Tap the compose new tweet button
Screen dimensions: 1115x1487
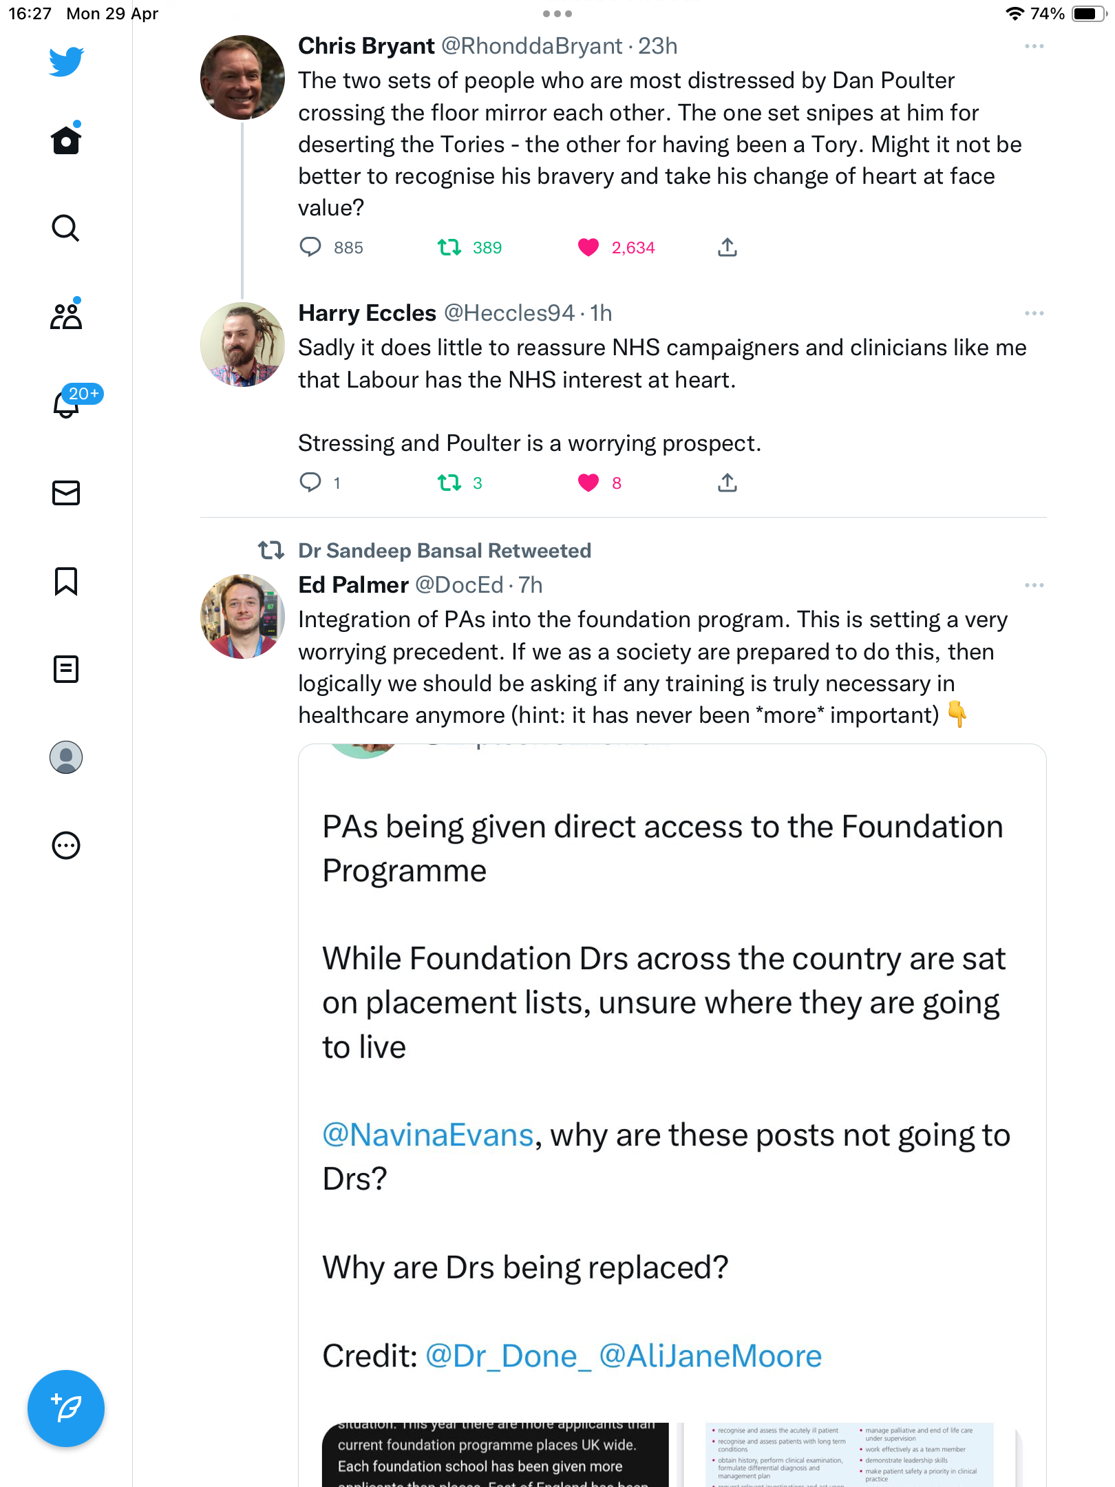pos(66,1409)
